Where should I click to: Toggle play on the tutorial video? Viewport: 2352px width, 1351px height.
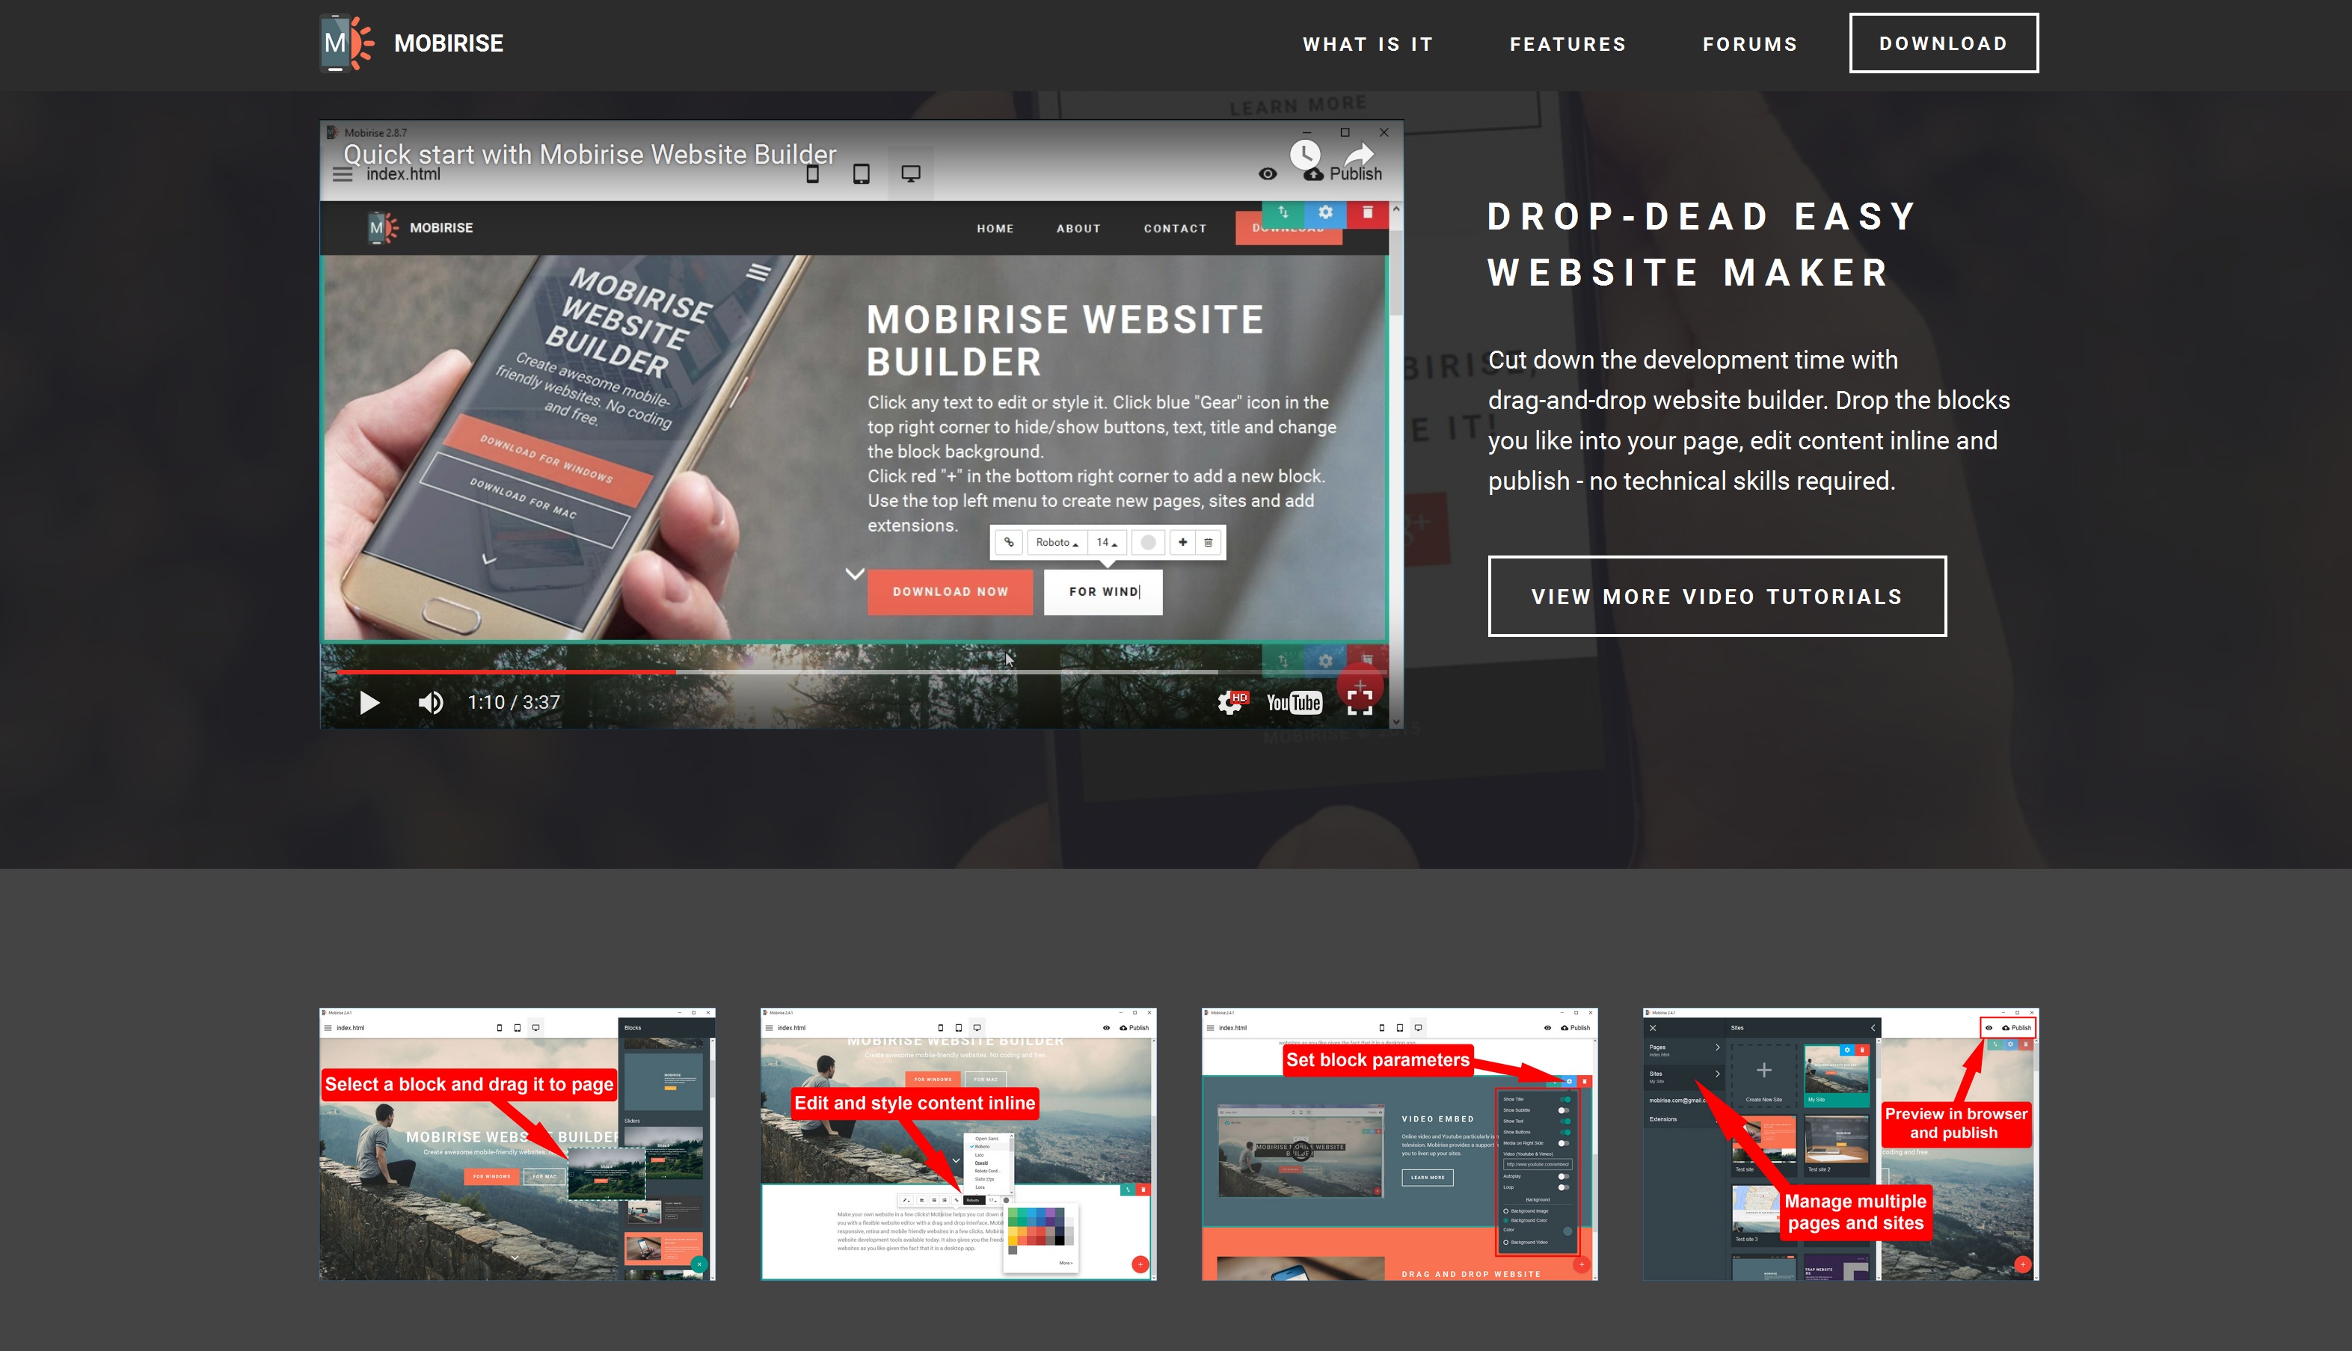(368, 701)
